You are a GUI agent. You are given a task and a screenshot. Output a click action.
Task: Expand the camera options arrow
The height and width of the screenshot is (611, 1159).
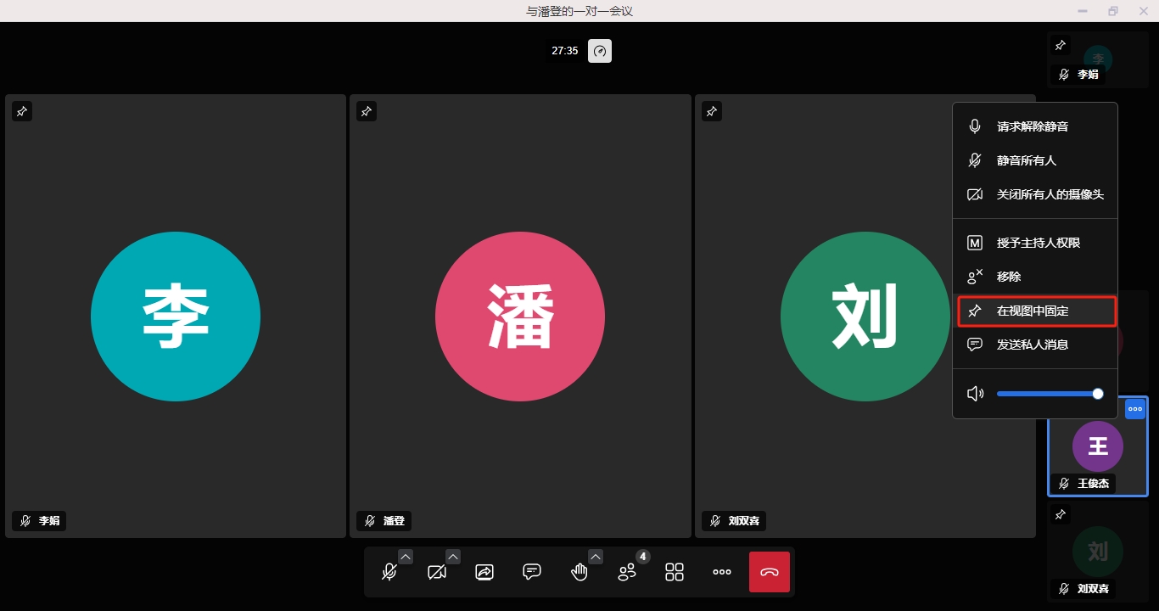453,557
